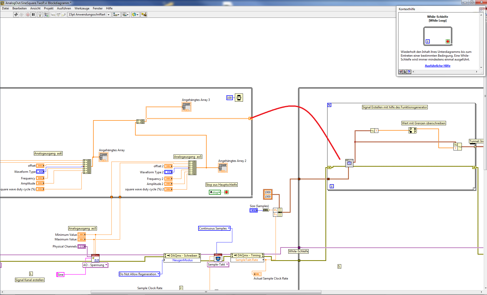
Task: Open the Ausführen menu
Action: [64, 8]
